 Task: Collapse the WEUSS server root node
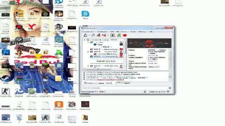84,40
